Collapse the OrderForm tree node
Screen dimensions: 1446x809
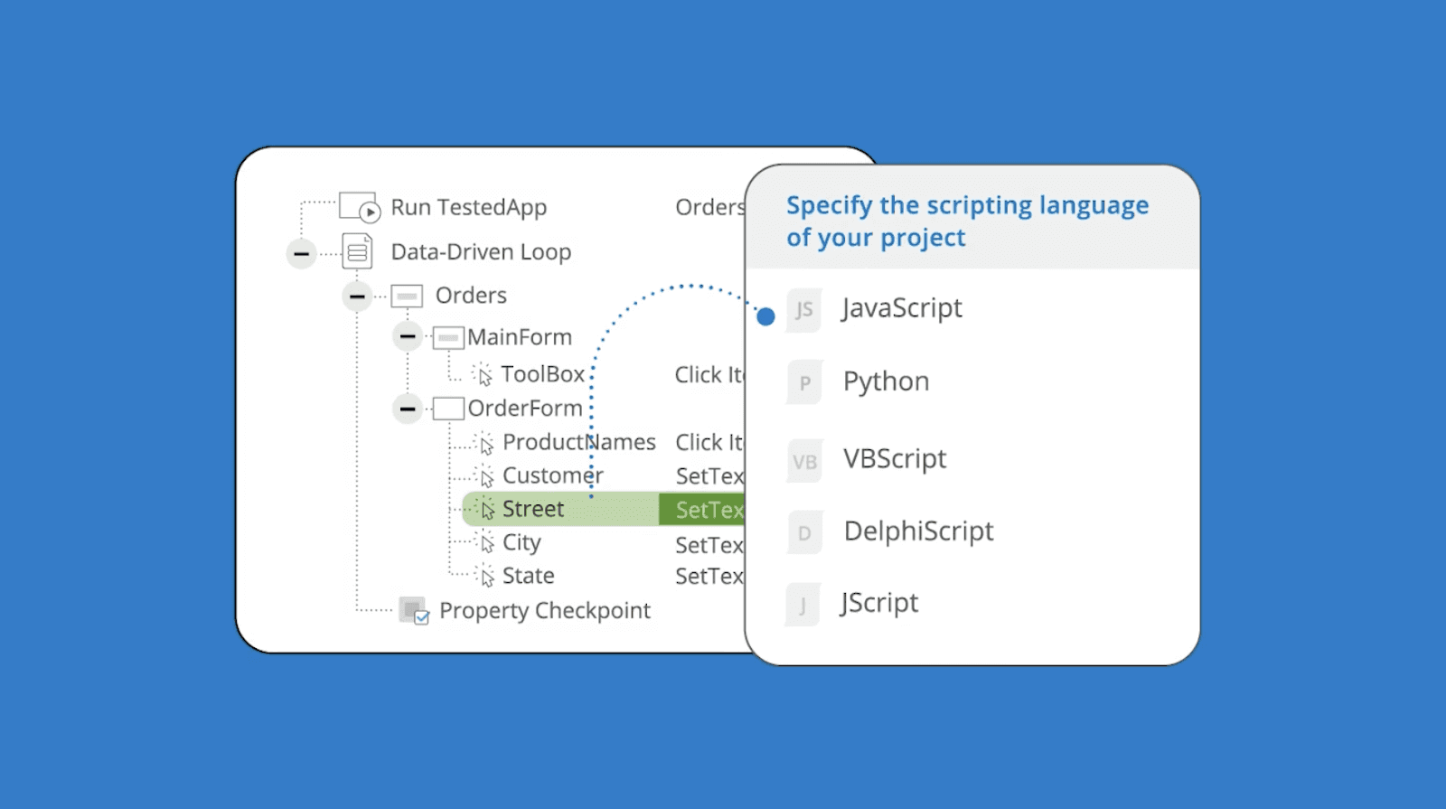(x=408, y=409)
